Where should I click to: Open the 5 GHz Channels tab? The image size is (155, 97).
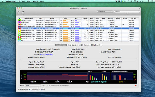[x=96, y=45]
